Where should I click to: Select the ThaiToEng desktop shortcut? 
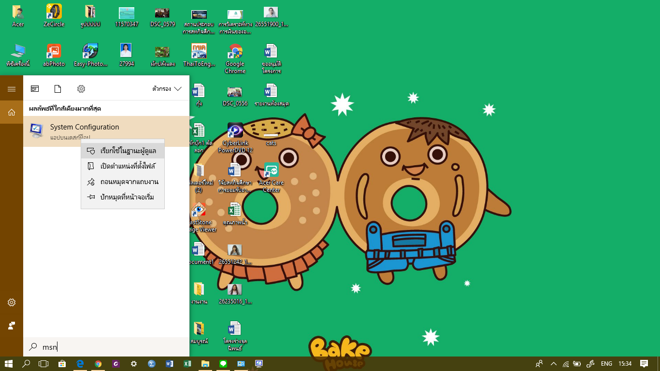[x=199, y=56]
